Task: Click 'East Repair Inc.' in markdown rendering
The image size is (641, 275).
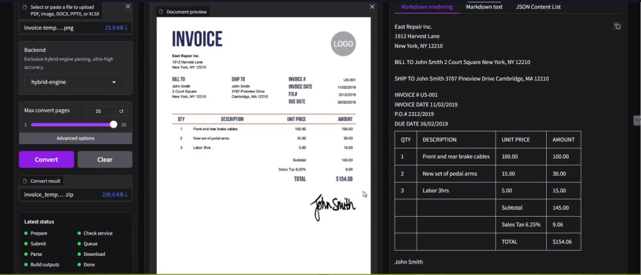Action: point(413,27)
